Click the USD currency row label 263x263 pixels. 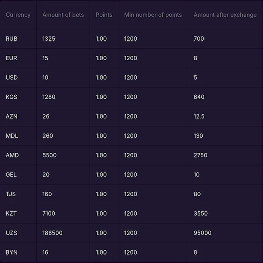pyautogui.click(x=12, y=78)
